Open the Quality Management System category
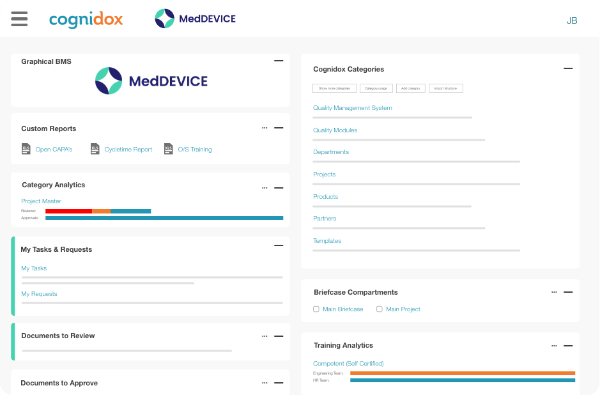Screen dimensions: 600x395 pos(352,108)
